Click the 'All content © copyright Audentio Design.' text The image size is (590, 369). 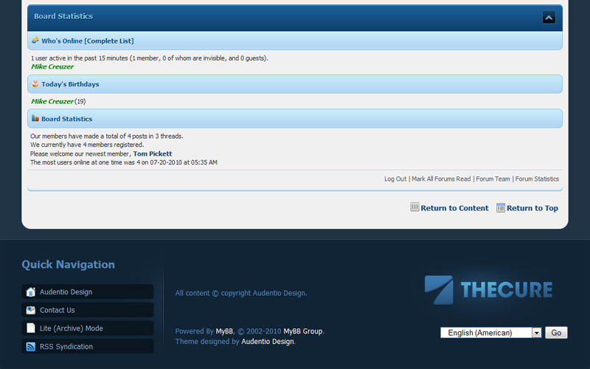241,293
